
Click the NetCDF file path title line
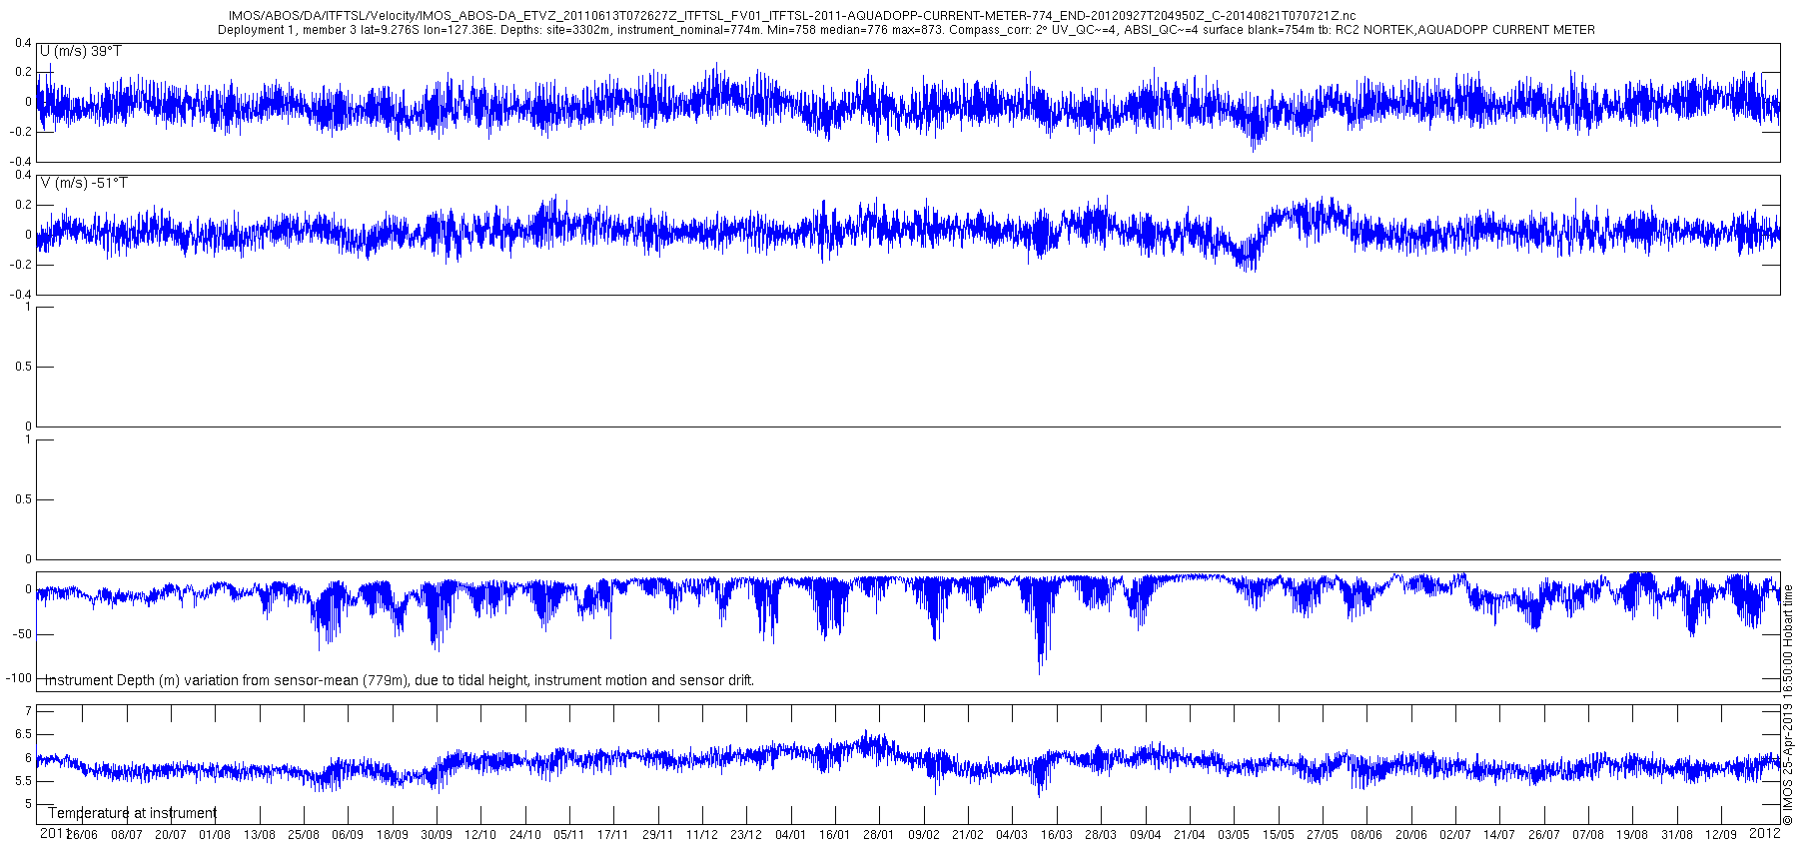tap(792, 16)
